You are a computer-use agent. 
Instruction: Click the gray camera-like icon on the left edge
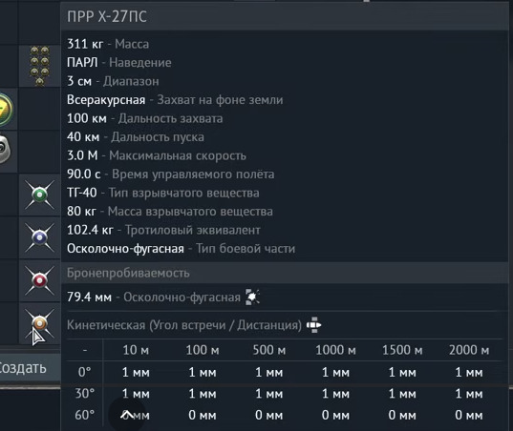pyautogui.click(x=5, y=149)
